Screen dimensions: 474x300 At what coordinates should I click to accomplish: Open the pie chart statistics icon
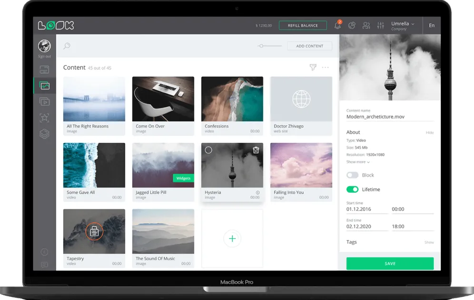point(352,26)
